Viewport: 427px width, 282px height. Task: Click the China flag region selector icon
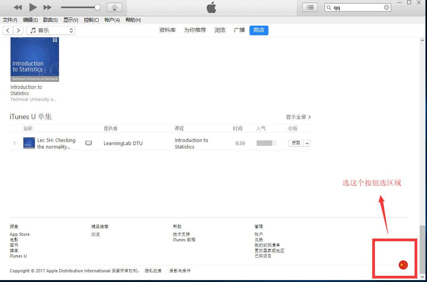coord(403,265)
